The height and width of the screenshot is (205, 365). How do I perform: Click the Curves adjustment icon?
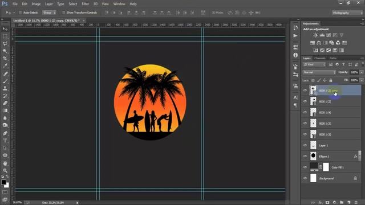pyautogui.click(x=328, y=35)
